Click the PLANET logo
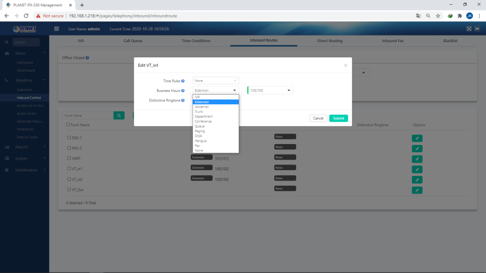The image size is (486, 273). pos(25,29)
